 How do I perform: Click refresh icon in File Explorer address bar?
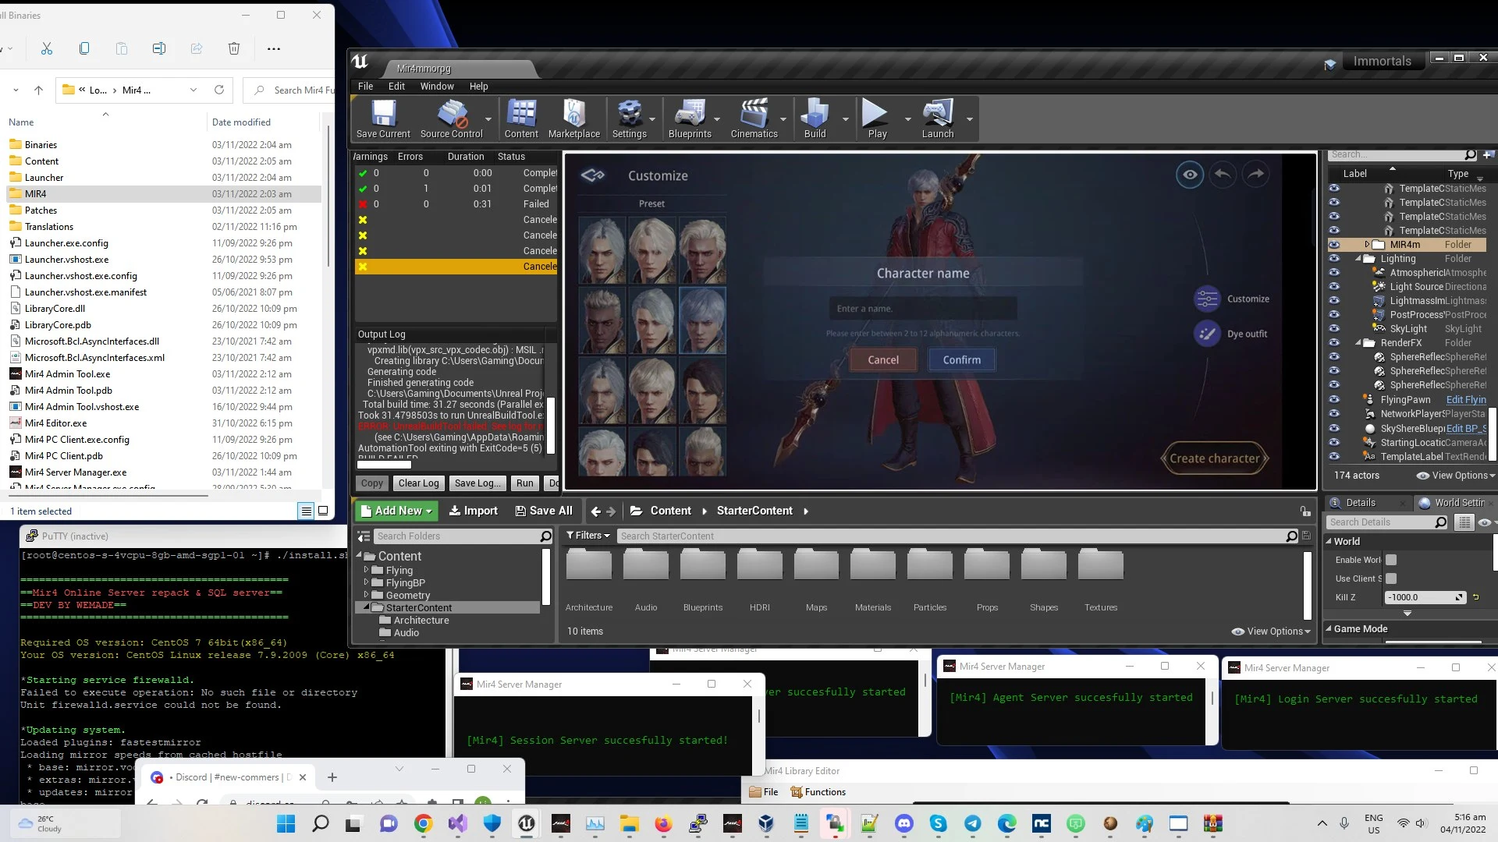(219, 90)
